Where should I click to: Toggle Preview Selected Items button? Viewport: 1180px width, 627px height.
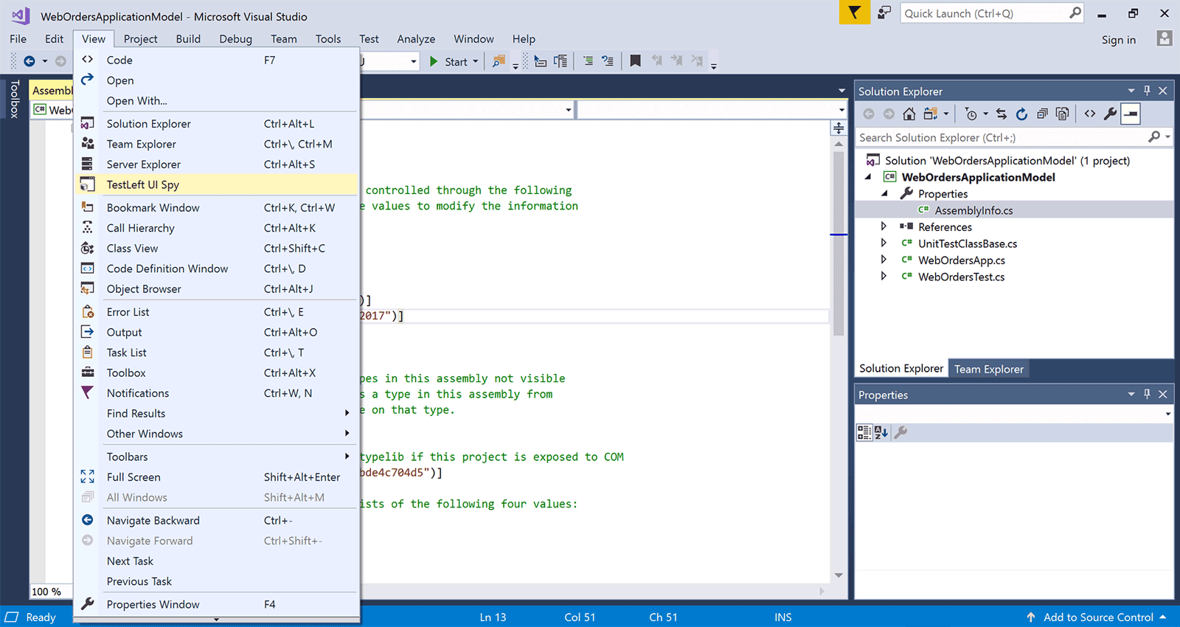click(x=1131, y=114)
